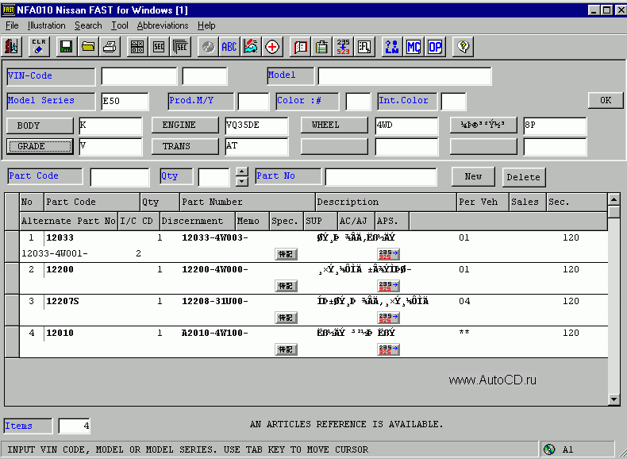Image resolution: width=627 pixels, height=459 pixels.
Task: Click memo icon in row 12200
Action: coord(286,286)
